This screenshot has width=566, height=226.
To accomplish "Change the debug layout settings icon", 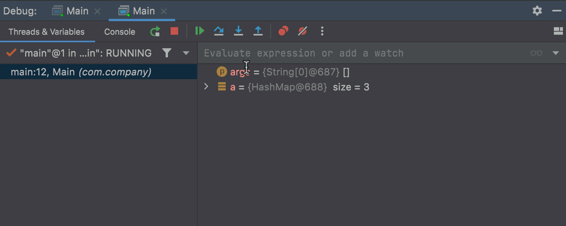I will click(x=557, y=31).
